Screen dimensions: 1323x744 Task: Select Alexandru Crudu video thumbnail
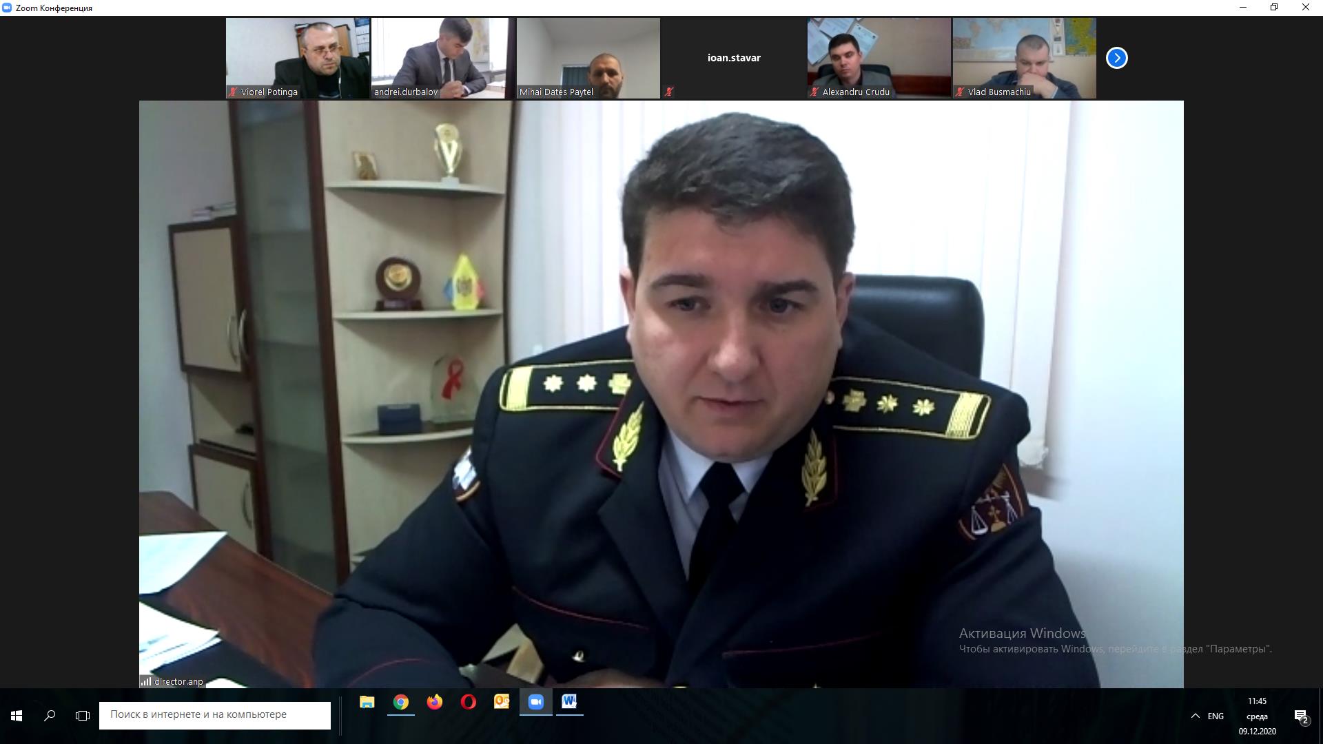coord(879,58)
